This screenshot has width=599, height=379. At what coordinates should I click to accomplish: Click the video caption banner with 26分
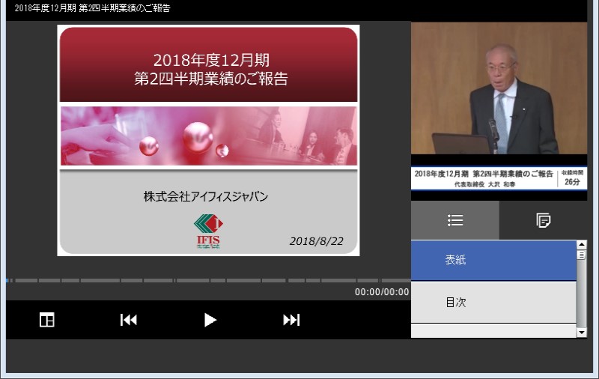coord(499,178)
